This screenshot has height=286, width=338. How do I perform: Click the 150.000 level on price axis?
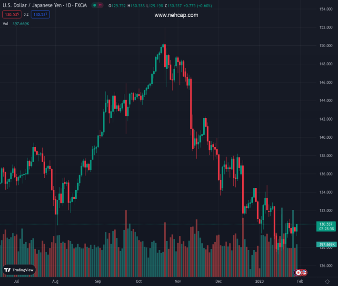pyautogui.click(x=326, y=46)
